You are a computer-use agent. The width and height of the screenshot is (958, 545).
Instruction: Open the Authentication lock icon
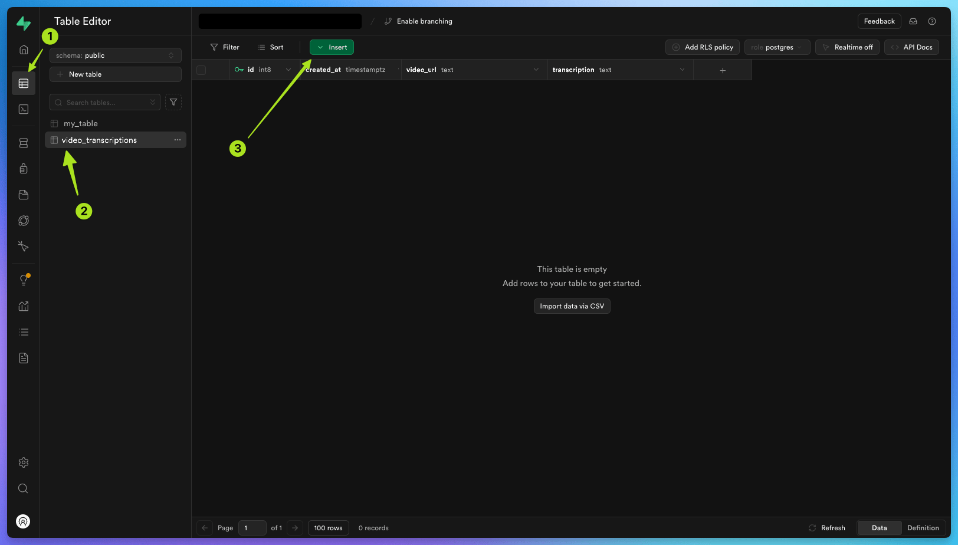pyautogui.click(x=24, y=169)
